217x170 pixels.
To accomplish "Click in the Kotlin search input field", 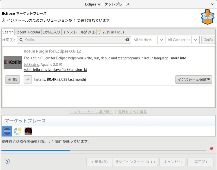I will 73,40.
